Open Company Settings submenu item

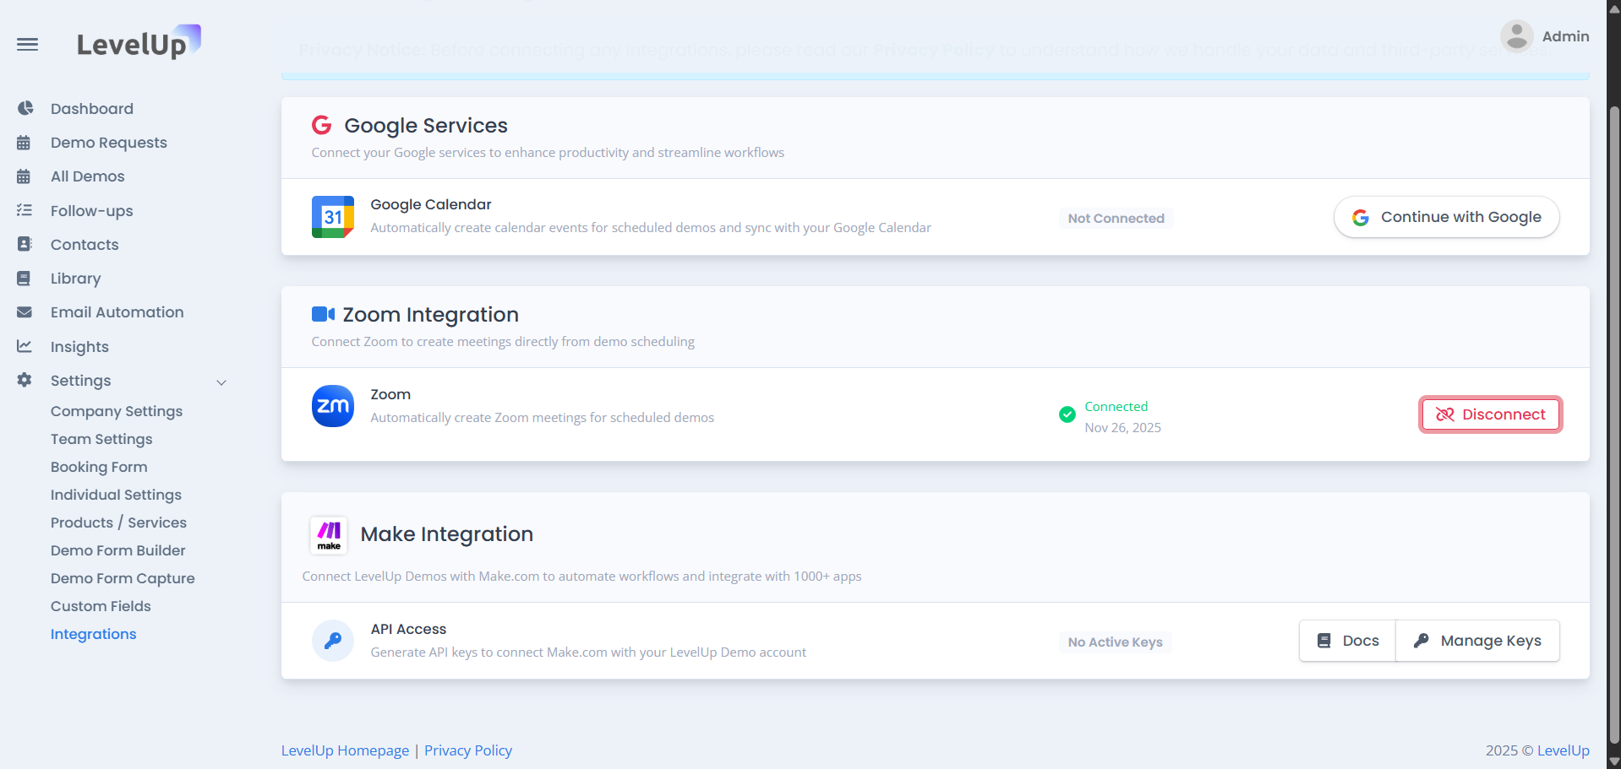point(117,411)
